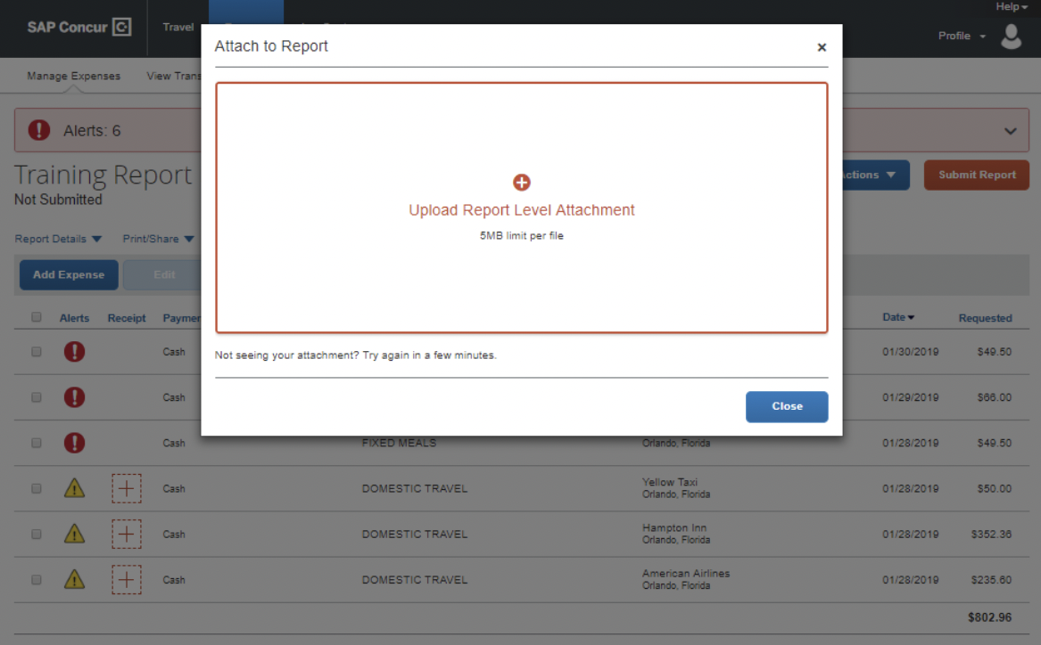Viewport: 1041px width, 645px height.
Task: Add a receipt for the American Airlines expense
Action: pyautogui.click(x=127, y=580)
